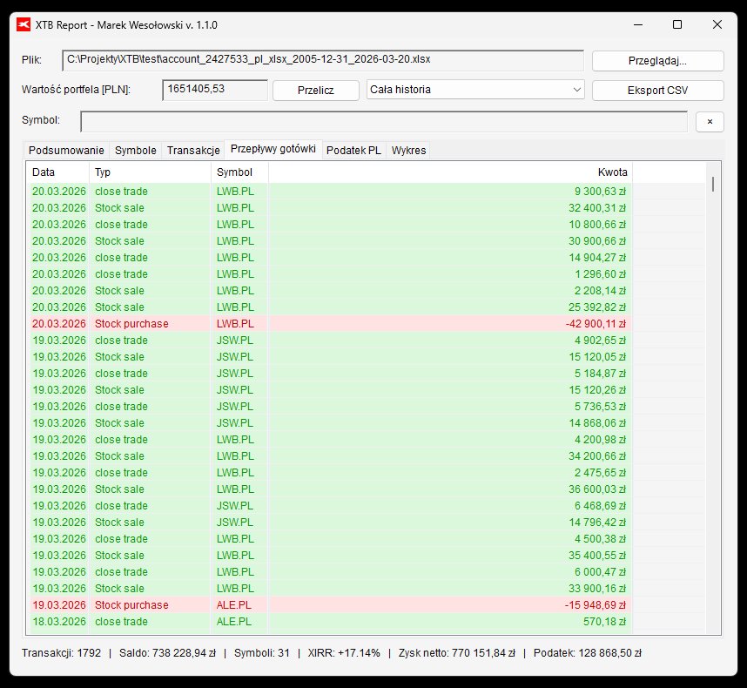Click the Podatek: 128 868,50 zł status entry
The height and width of the screenshot is (688, 747).
588,653
